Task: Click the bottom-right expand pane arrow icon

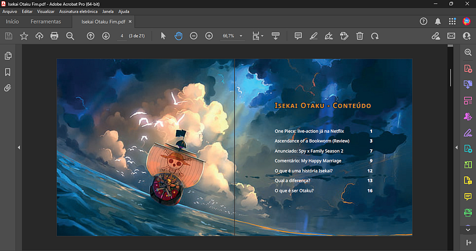Action: (x=468, y=242)
